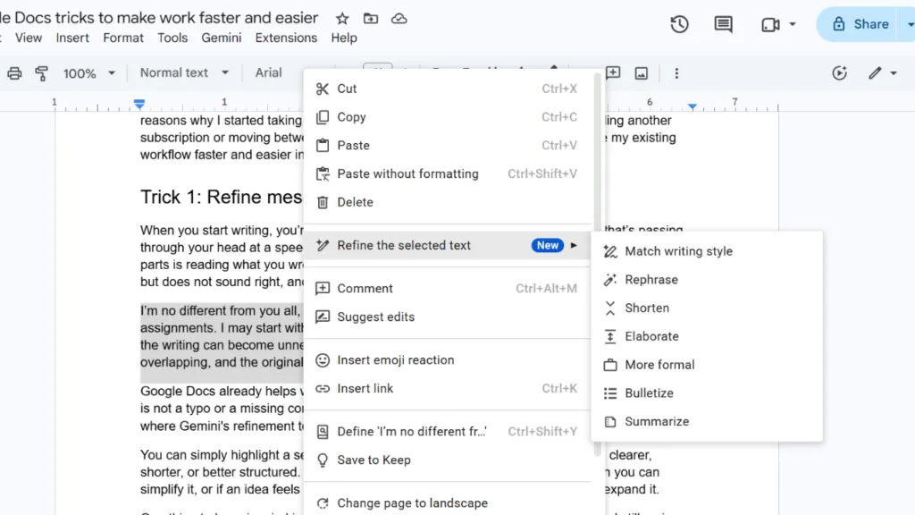The height and width of the screenshot is (515, 915).
Task: Select Change page to landscape
Action: click(447, 502)
